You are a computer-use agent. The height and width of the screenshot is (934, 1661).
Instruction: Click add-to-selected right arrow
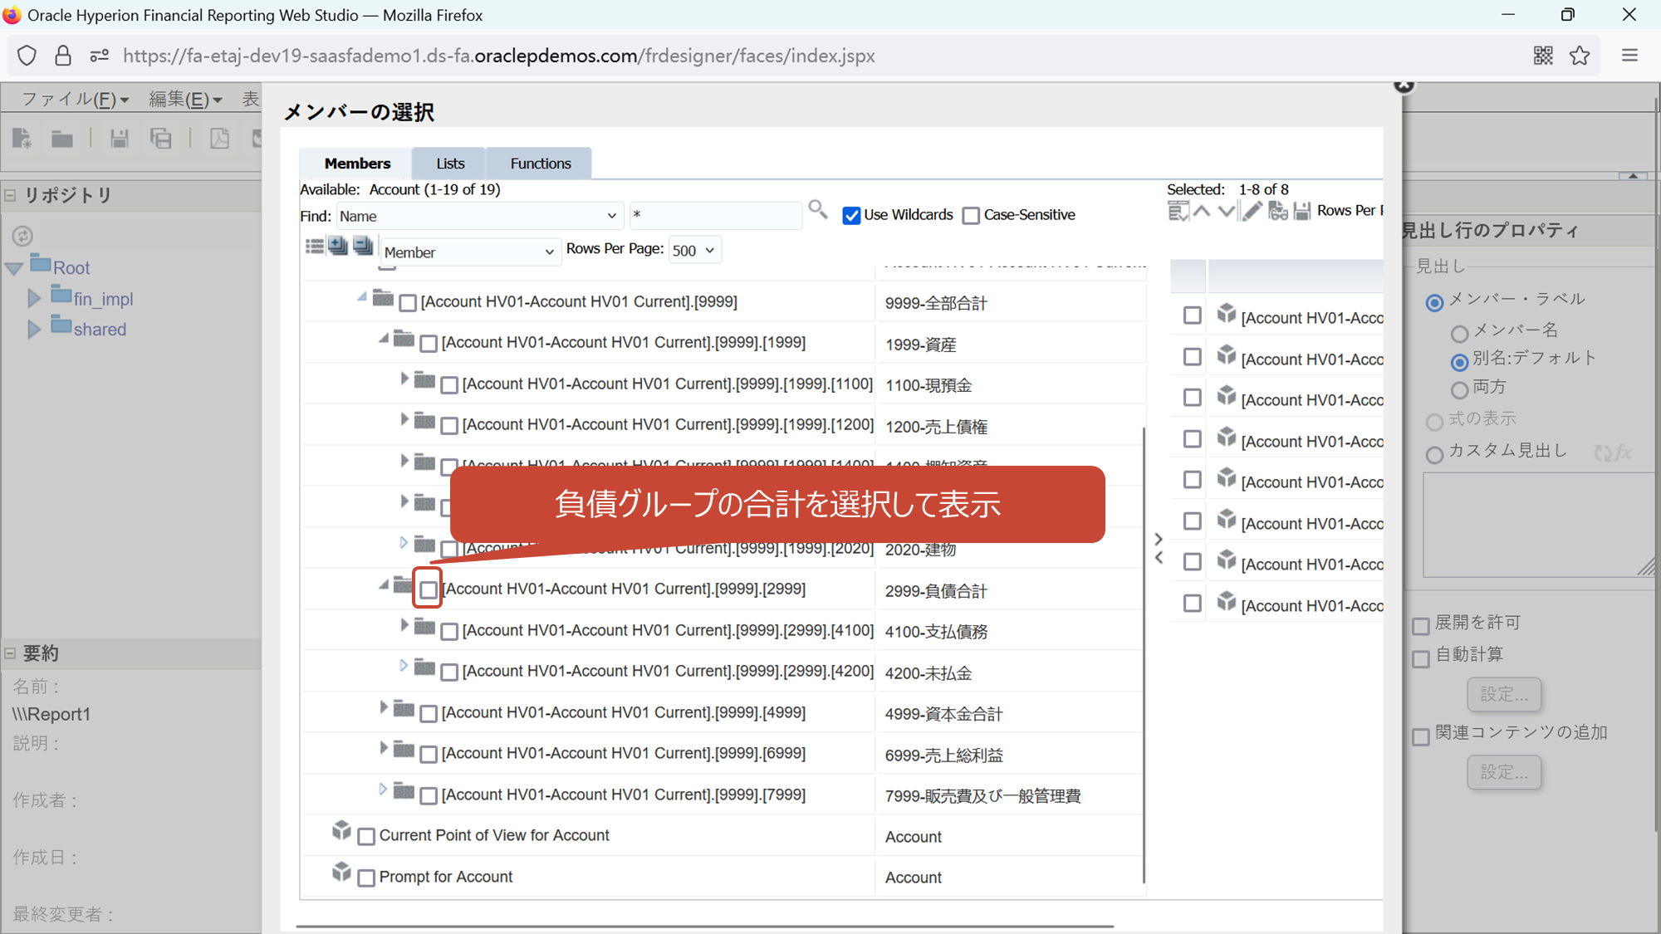click(1159, 539)
